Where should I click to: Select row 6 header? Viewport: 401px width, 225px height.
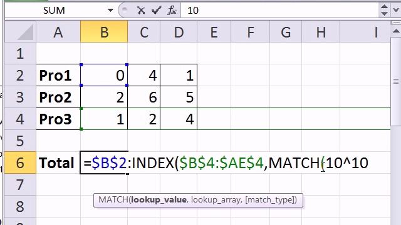pos(21,162)
